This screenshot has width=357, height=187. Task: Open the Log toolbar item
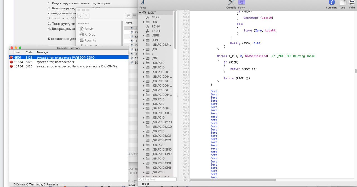pyautogui.click(x=343, y=4)
